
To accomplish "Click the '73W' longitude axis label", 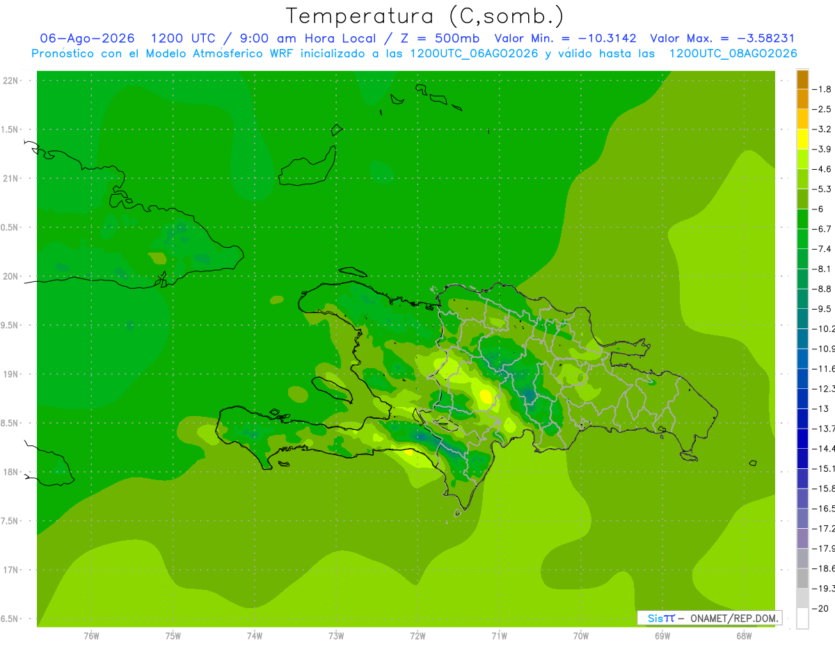I will [336, 636].
